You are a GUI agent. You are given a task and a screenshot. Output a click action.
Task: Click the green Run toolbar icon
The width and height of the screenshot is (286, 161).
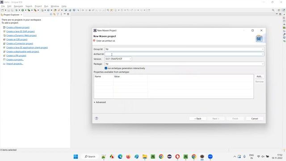tap(23, 10)
